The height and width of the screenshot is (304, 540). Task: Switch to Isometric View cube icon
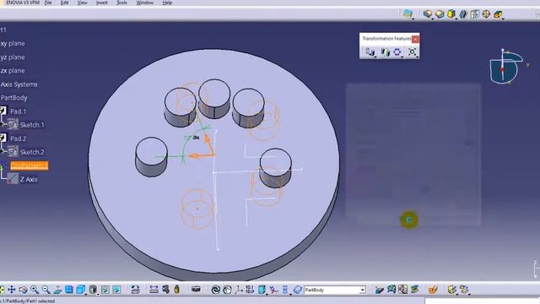point(81,290)
